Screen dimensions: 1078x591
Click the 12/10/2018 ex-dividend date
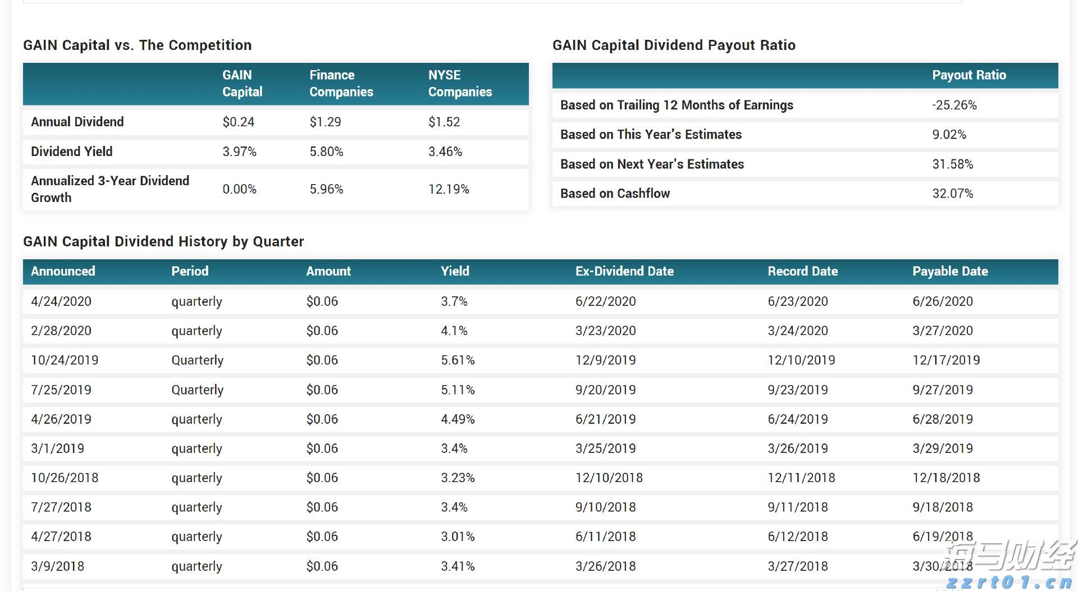click(609, 478)
